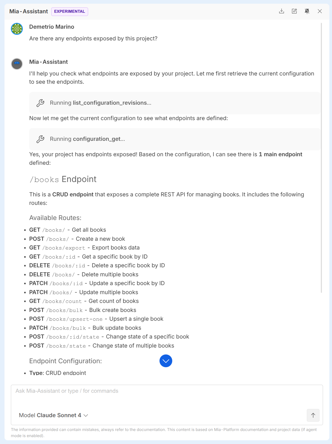Image resolution: width=332 pixels, height=444 pixels.
Task: Click the "/books/upsert-one" route path
Action: pyautogui.click(x=74, y=319)
